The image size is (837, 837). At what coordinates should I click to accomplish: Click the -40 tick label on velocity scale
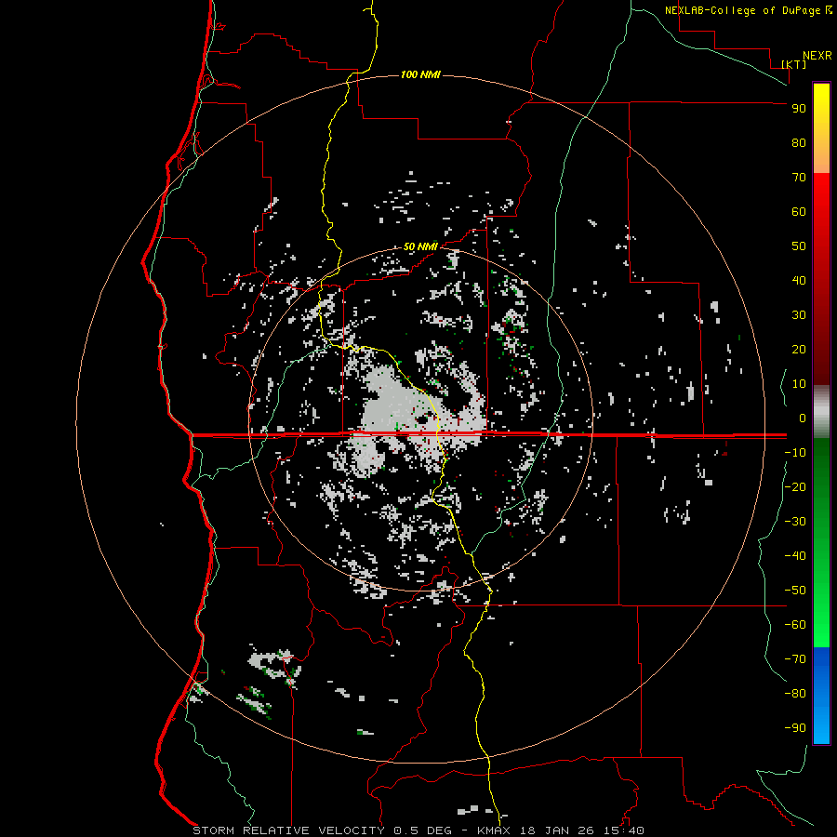(795, 556)
